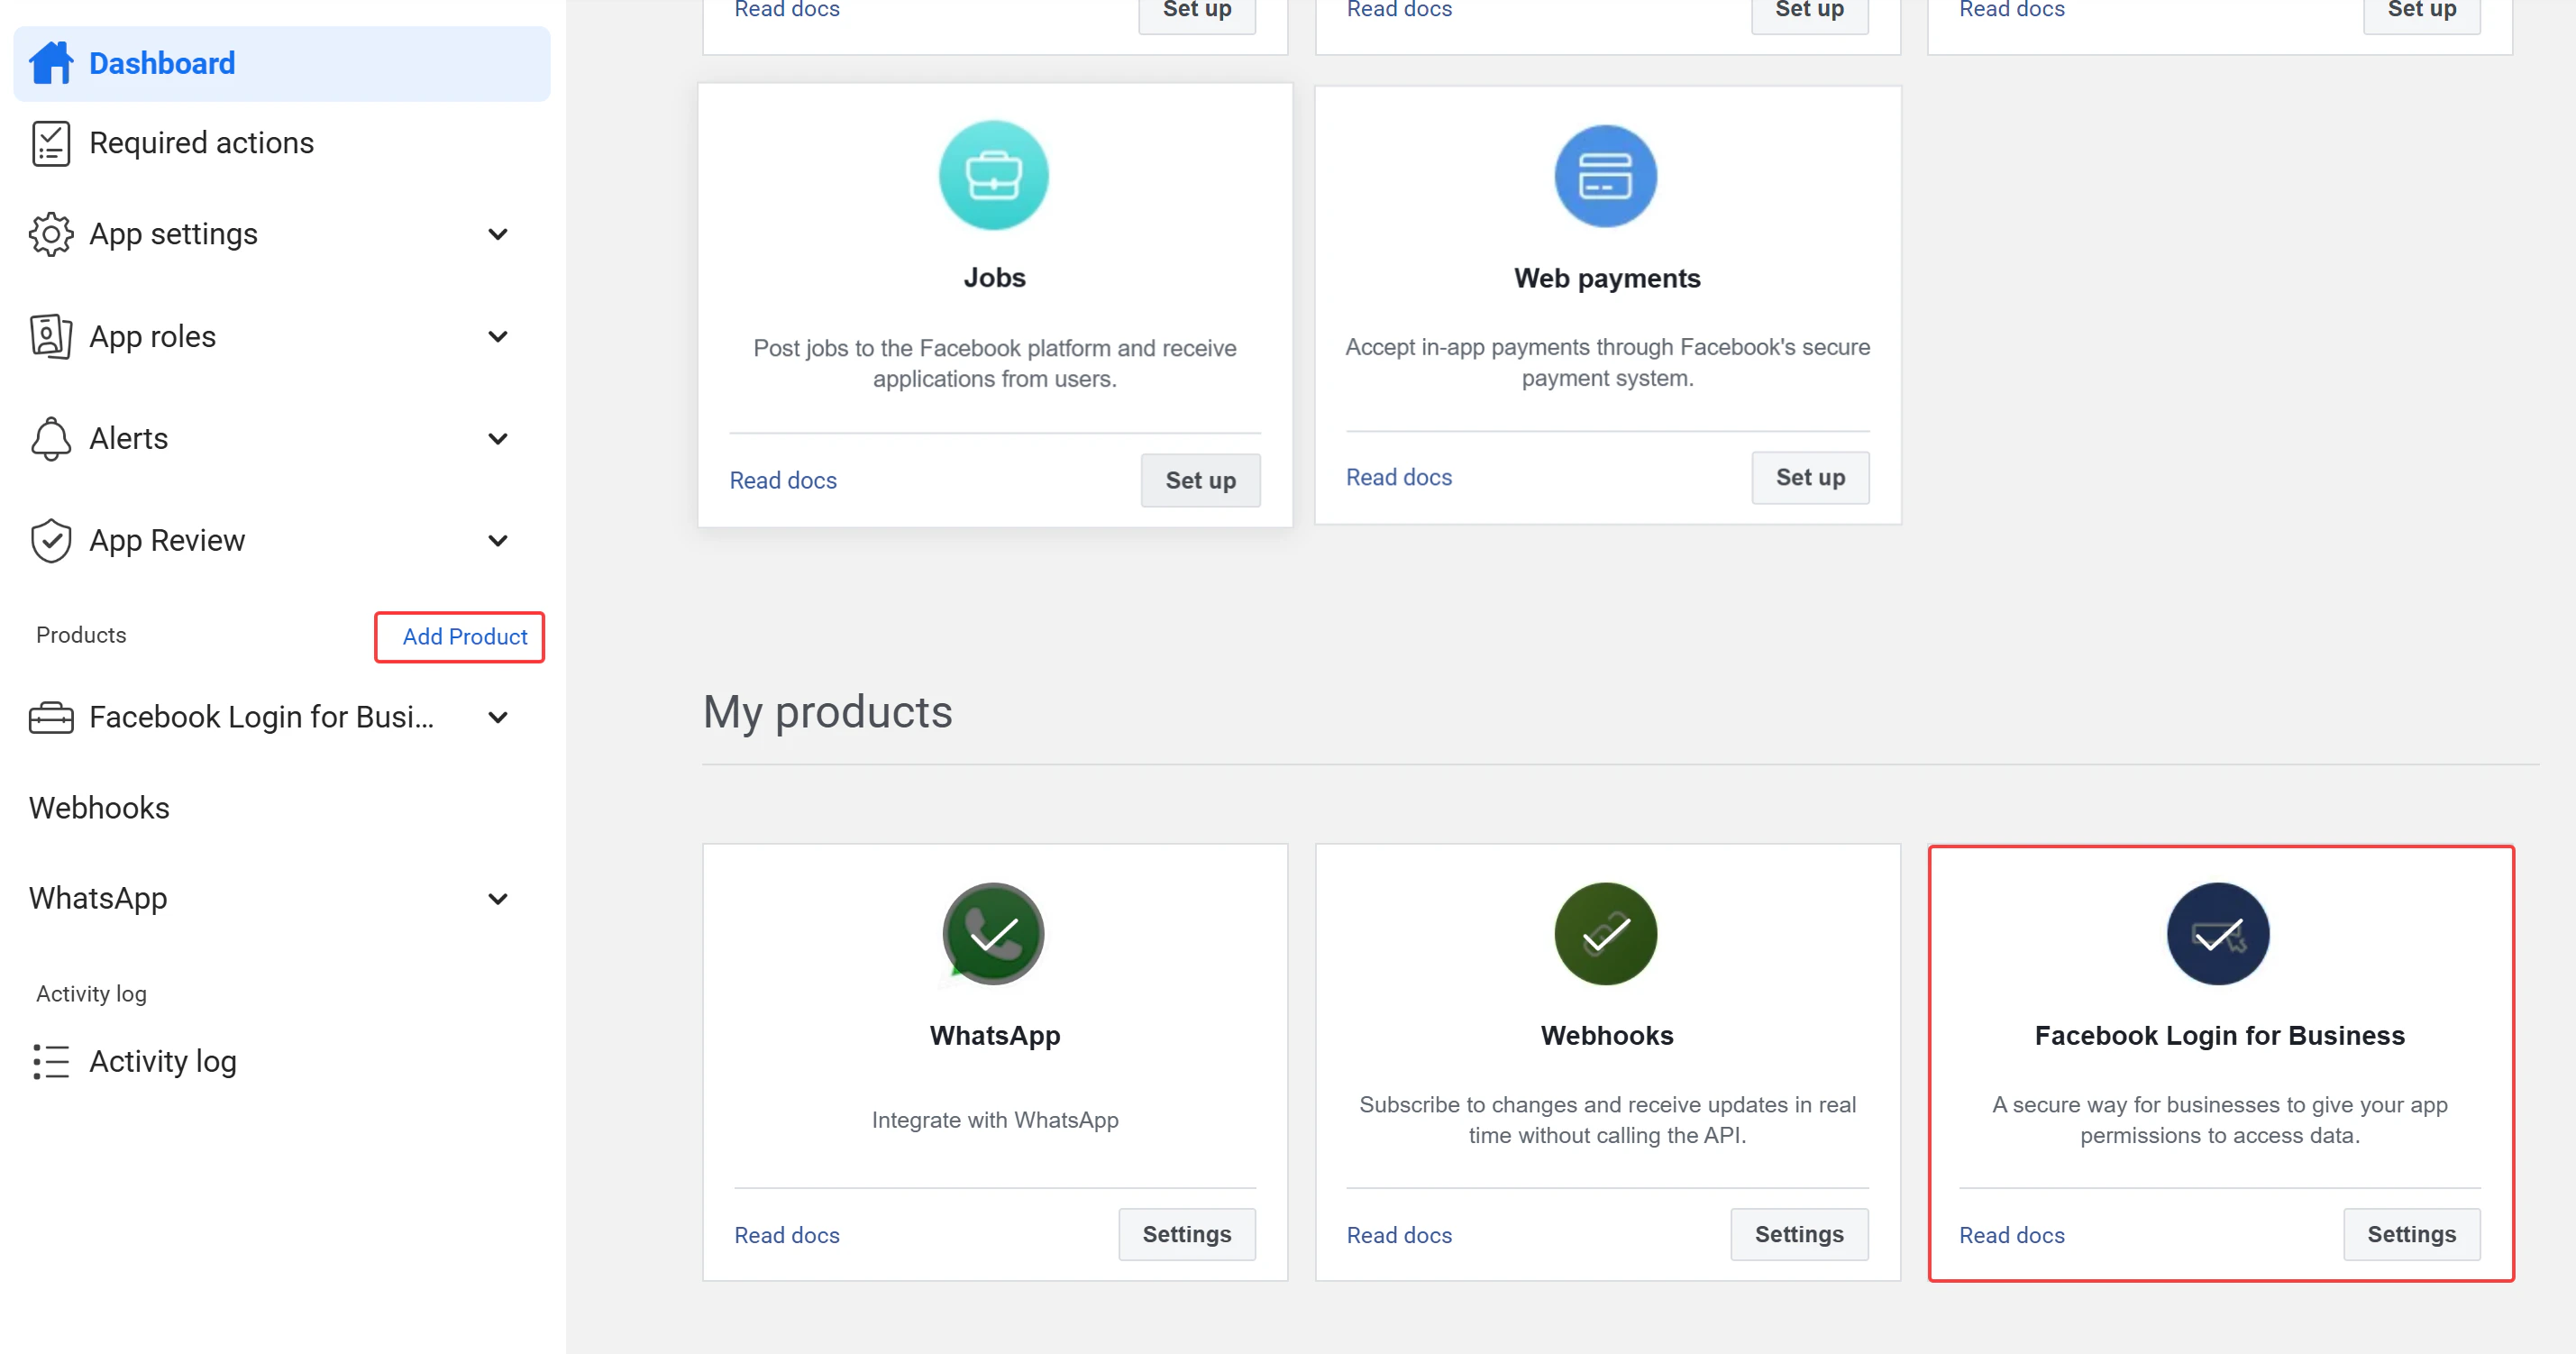Viewport: 2576px width, 1354px height.
Task: Select App Review label in sidebar
Action: (x=167, y=540)
